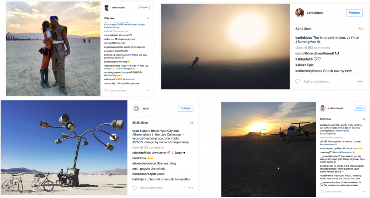Open karliekloss profile avatar
The height and width of the screenshot is (198, 370).
(x=300, y=13)
